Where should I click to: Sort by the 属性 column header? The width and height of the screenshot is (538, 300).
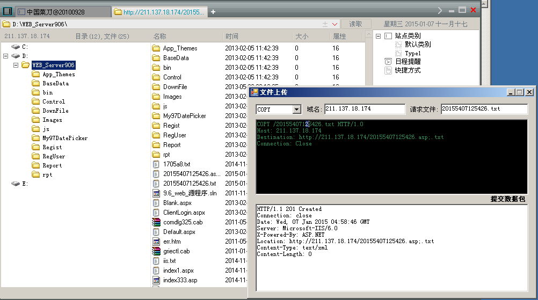pyautogui.click(x=340, y=36)
